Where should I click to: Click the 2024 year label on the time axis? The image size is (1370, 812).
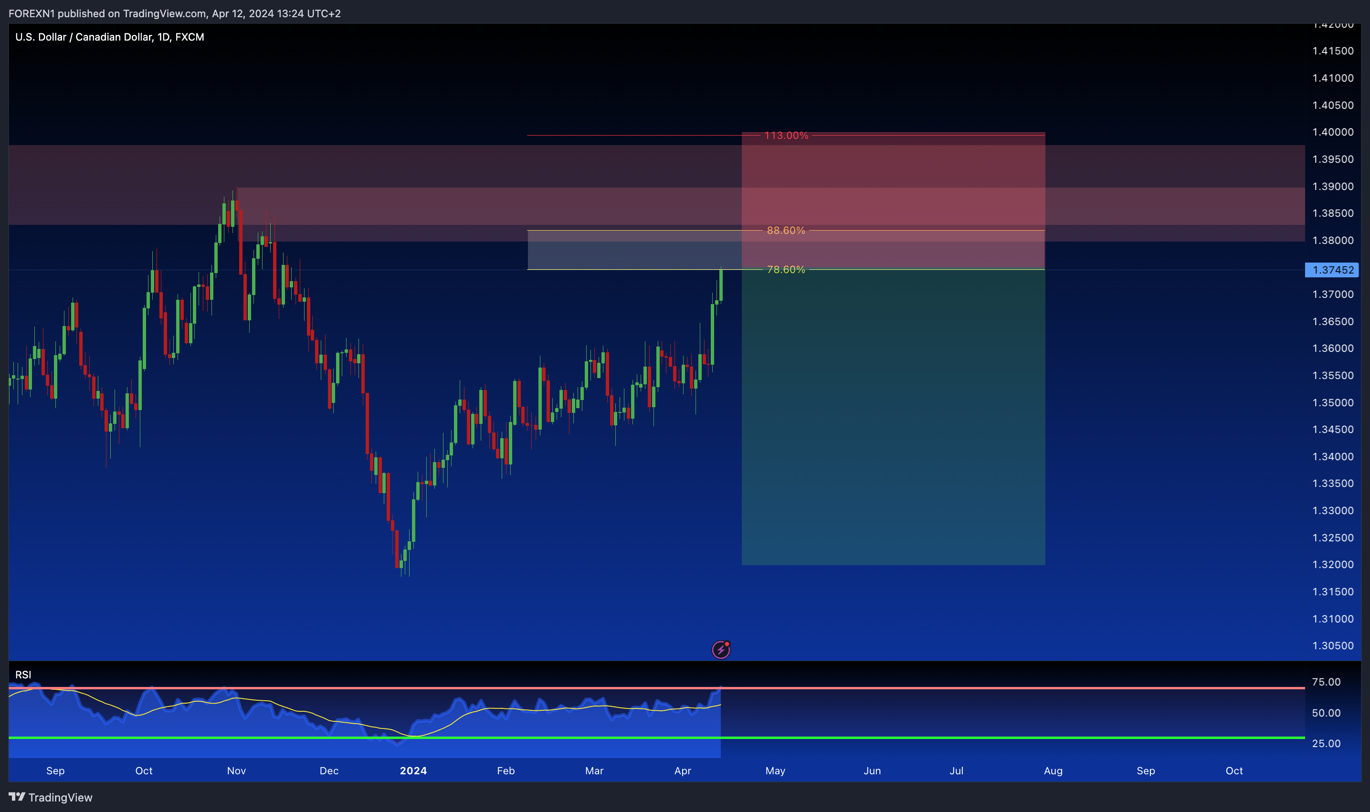[x=413, y=770]
